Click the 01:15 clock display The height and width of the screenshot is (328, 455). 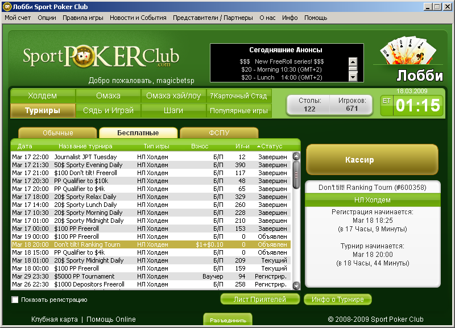point(418,105)
